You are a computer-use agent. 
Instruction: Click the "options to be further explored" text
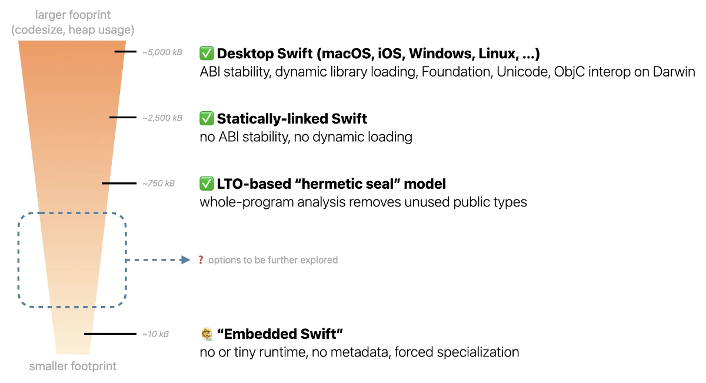(x=273, y=259)
